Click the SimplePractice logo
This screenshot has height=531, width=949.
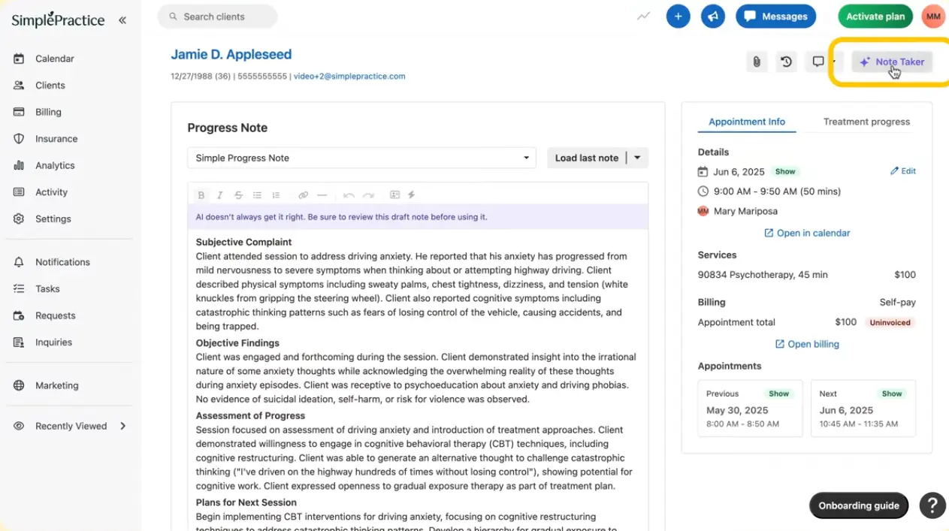58,20
